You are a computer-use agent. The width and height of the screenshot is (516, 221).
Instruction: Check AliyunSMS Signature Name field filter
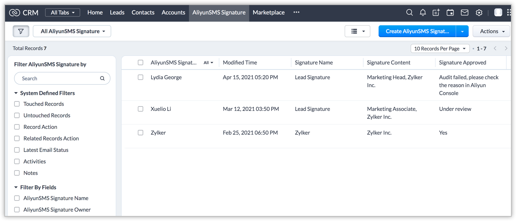(x=17, y=198)
